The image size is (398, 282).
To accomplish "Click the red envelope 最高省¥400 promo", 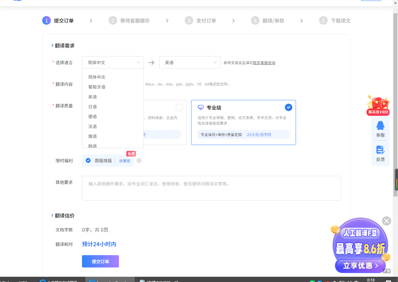I will 377,104.
